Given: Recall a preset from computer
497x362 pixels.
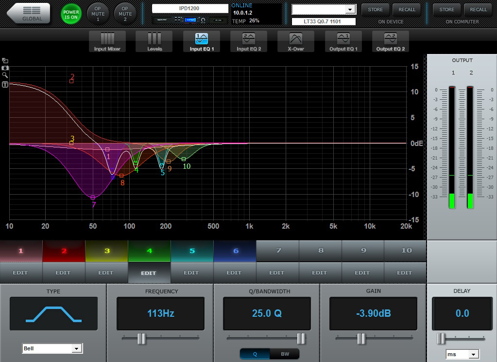Looking at the screenshot, I should pos(479,10).
